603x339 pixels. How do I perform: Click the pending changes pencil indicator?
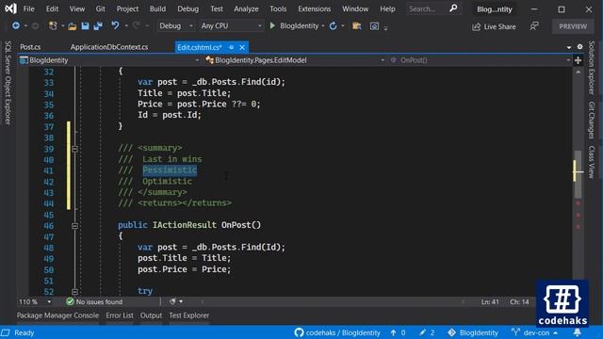point(427,332)
